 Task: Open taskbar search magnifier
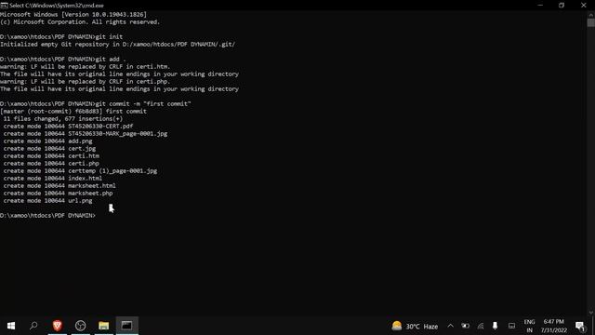[33, 326]
